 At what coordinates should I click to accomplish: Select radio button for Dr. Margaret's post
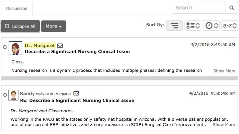click(5, 47)
